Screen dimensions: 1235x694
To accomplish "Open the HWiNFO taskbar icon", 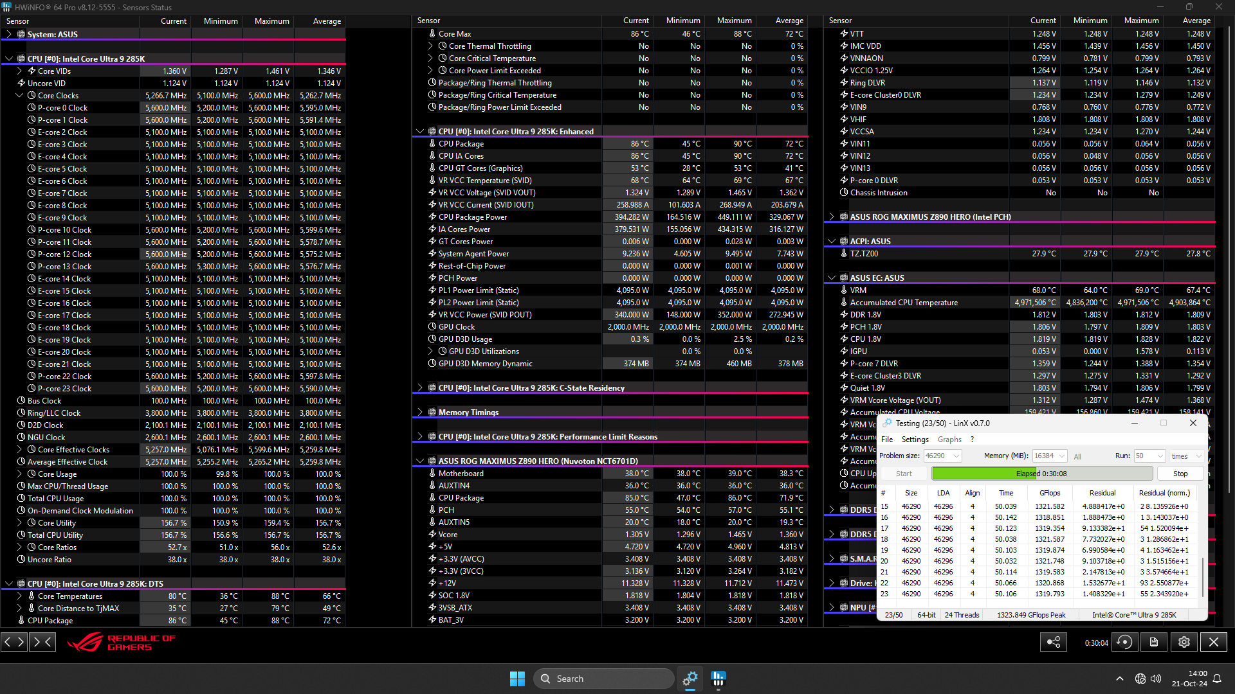I will 718,678.
